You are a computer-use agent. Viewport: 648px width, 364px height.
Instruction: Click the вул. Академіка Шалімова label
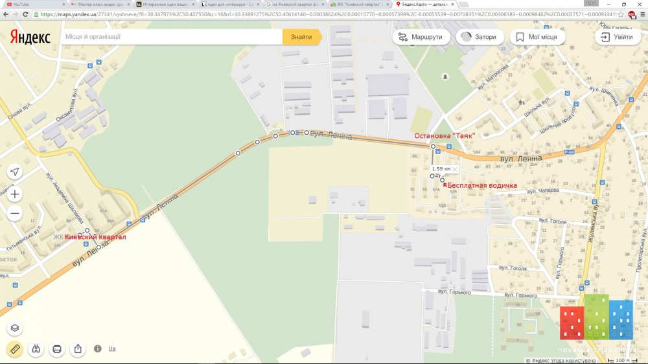[x=64, y=198]
